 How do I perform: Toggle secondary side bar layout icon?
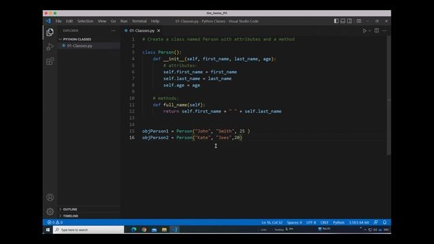tap(350, 21)
